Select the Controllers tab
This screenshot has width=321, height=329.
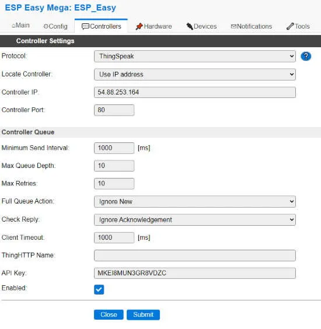[101, 26]
